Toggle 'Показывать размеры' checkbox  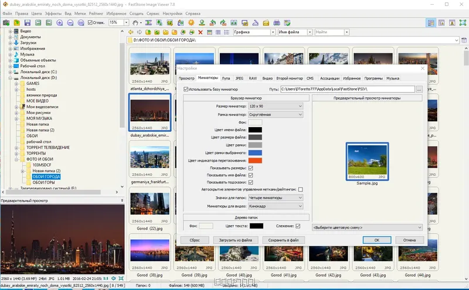(251, 168)
